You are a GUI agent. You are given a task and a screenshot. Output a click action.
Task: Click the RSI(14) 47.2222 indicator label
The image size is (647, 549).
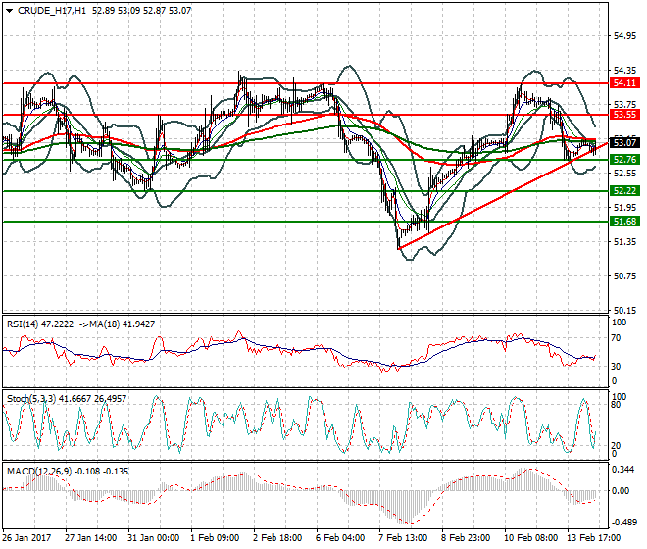[40, 324]
